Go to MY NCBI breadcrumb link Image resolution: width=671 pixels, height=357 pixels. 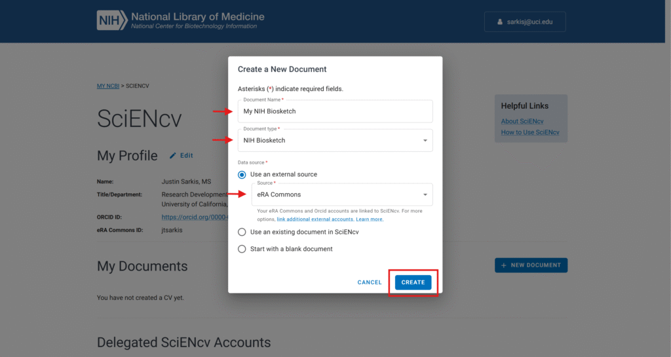point(108,86)
